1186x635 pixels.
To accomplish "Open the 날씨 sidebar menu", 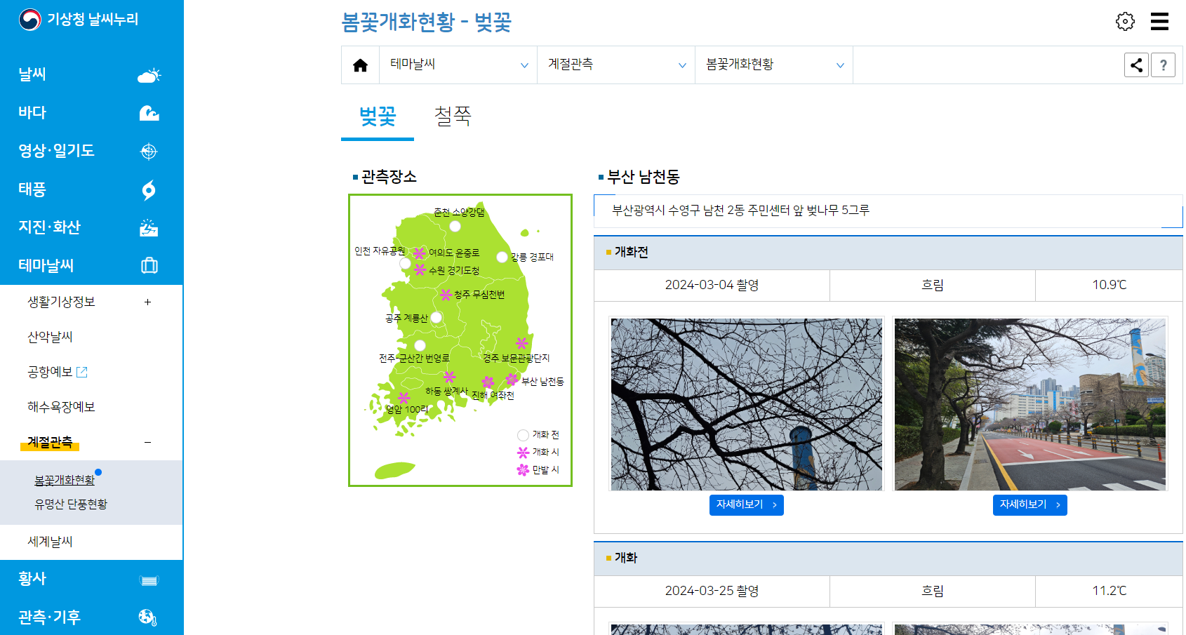I will coord(91,74).
